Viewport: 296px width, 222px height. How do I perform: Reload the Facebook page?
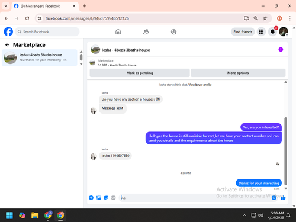click(27, 18)
